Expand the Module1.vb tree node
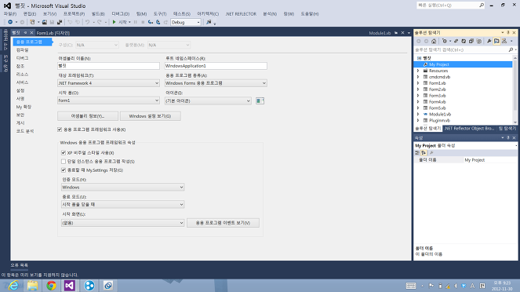520x292 pixels. pyautogui.click(x=418, y=114)
